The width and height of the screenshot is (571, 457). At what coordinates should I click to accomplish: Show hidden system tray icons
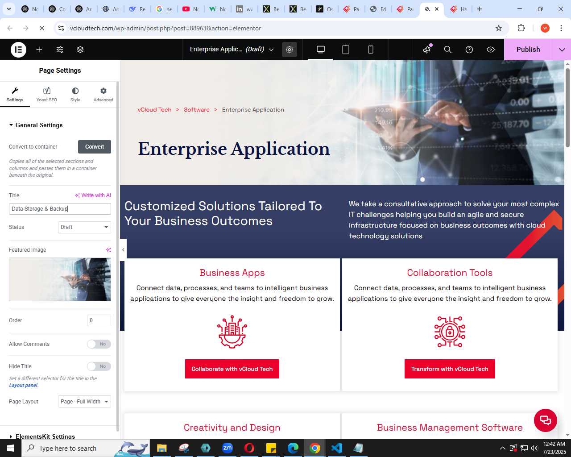coord(502,448)
